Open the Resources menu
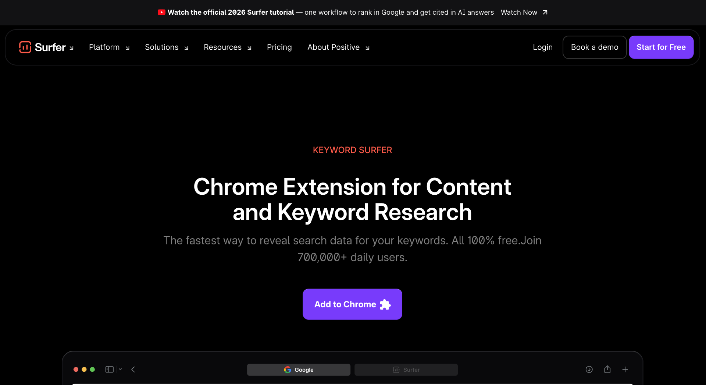 pyautogui.click(x=228, y=47)
